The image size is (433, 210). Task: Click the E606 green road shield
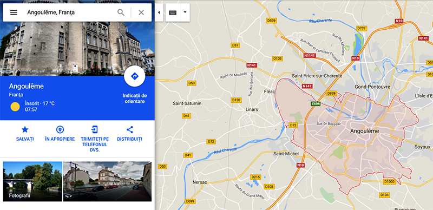pyautogui.click(x=315, y=104)
